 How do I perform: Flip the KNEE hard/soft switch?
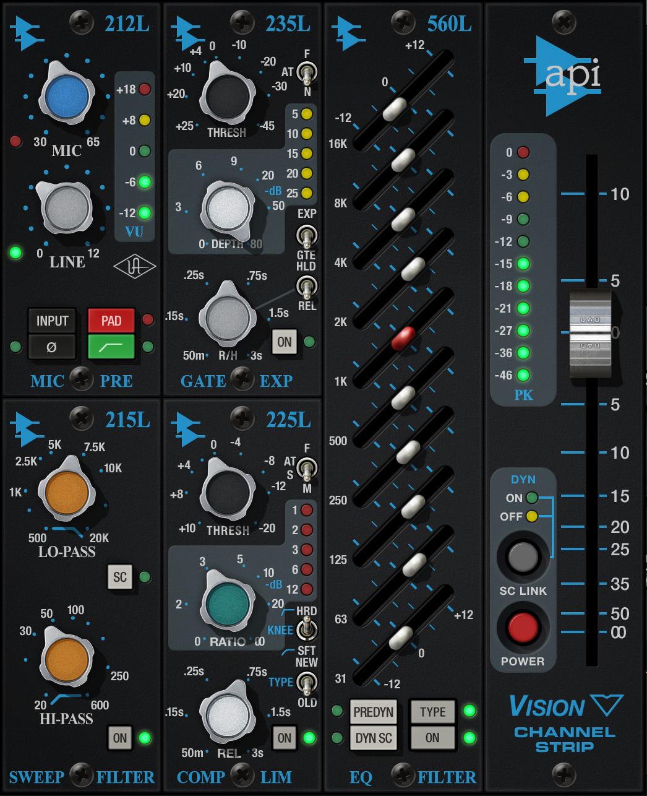(306, 630)
